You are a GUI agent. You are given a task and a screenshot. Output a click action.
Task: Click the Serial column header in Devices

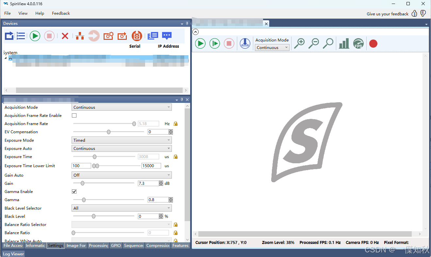(135, 46)
